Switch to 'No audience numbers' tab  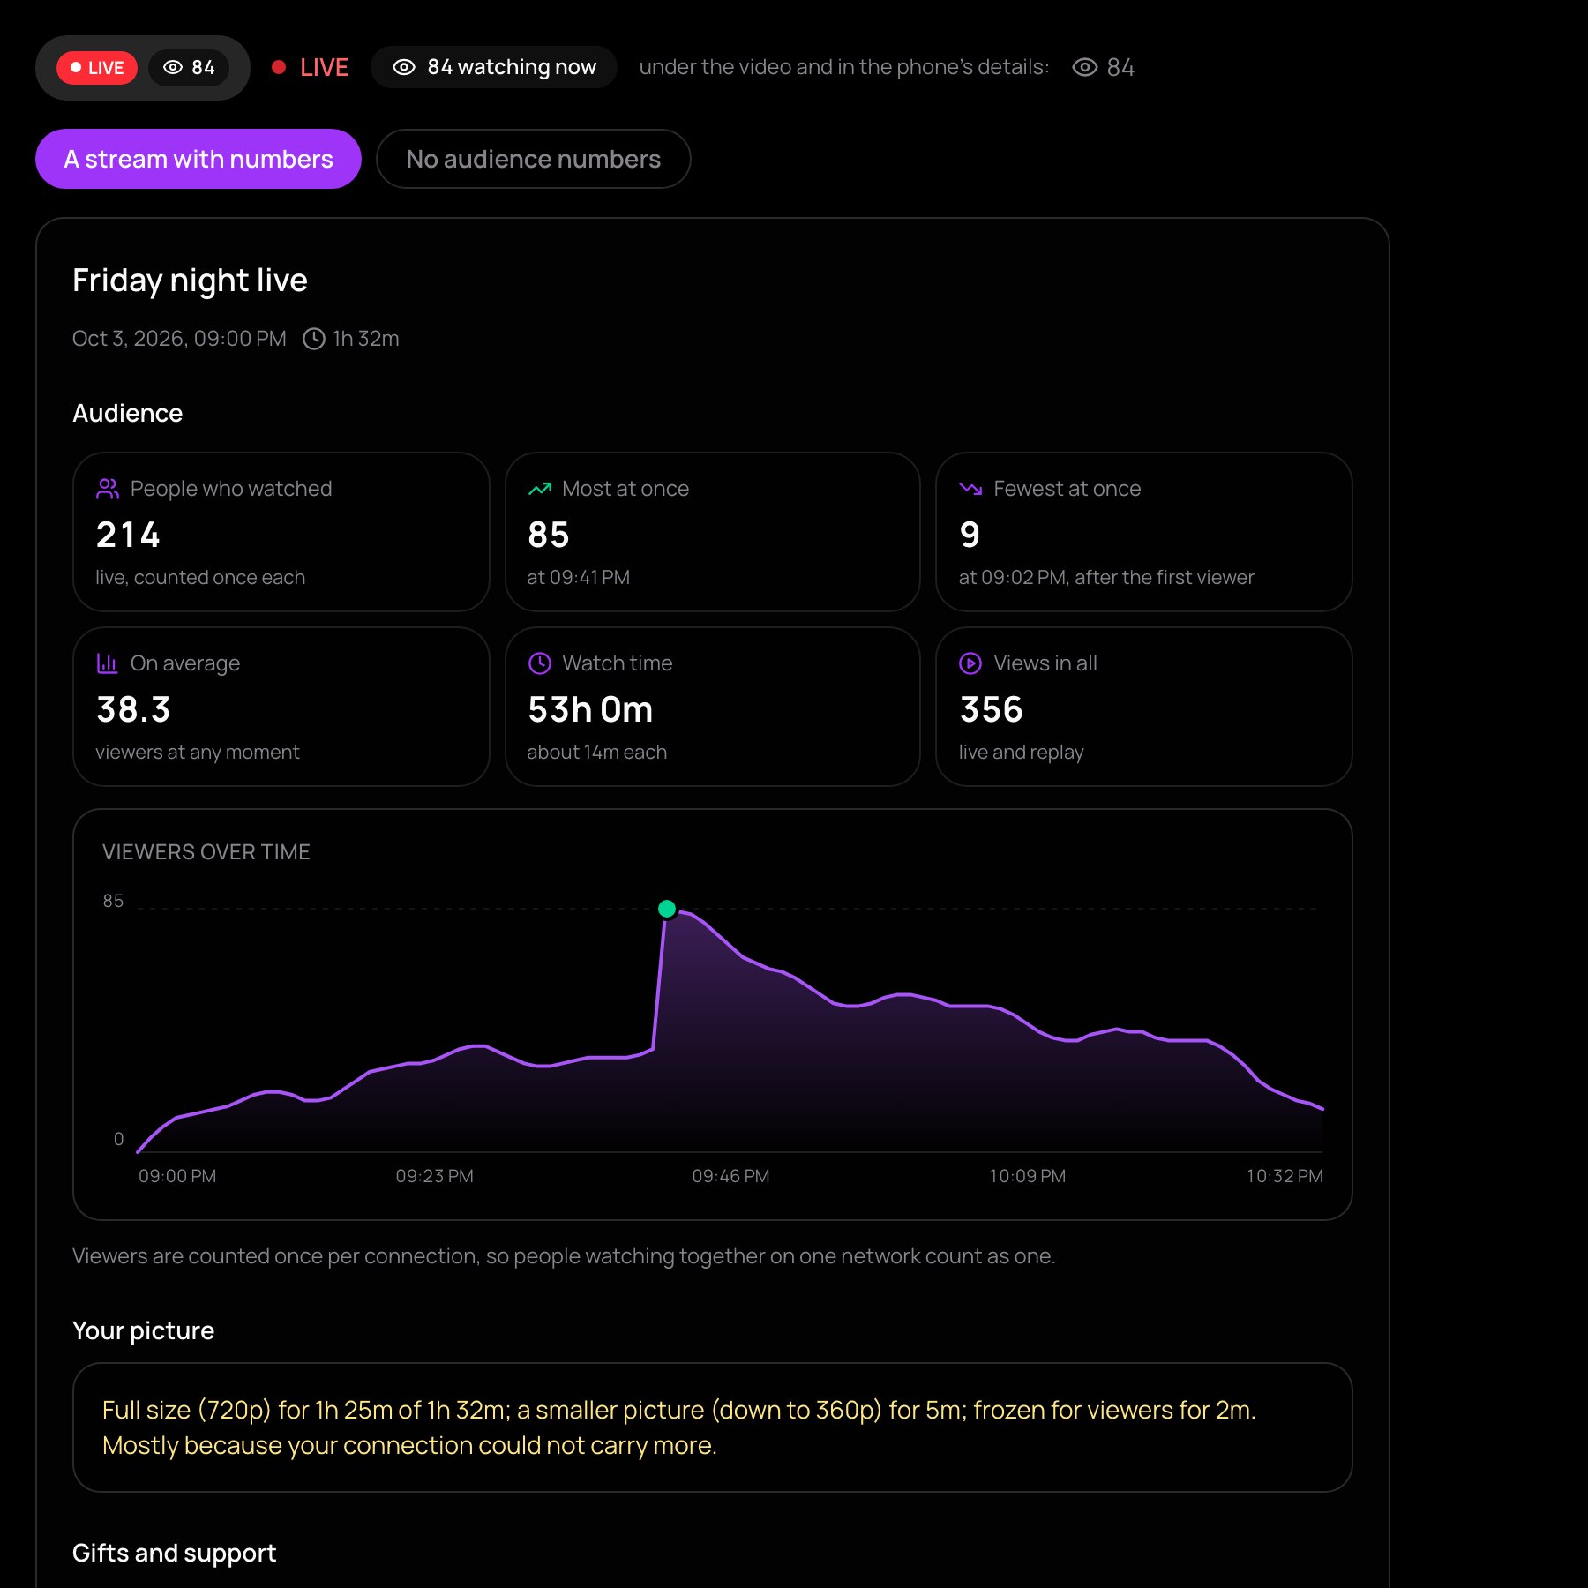tap(533, 159)
